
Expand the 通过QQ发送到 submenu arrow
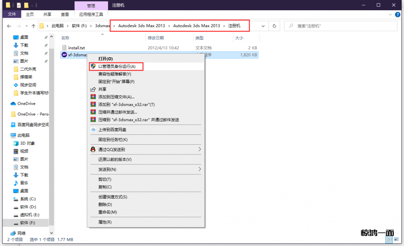200,149
